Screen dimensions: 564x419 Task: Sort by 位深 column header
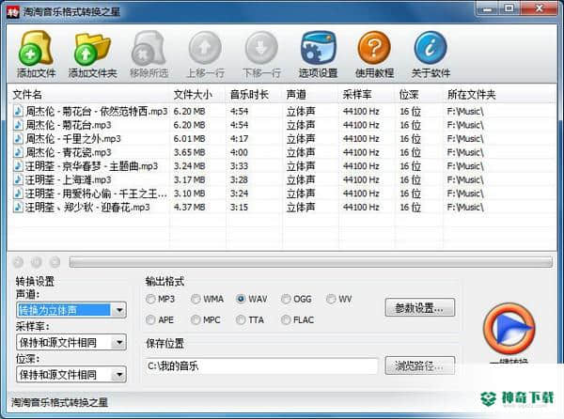click(x=409, y=95)
